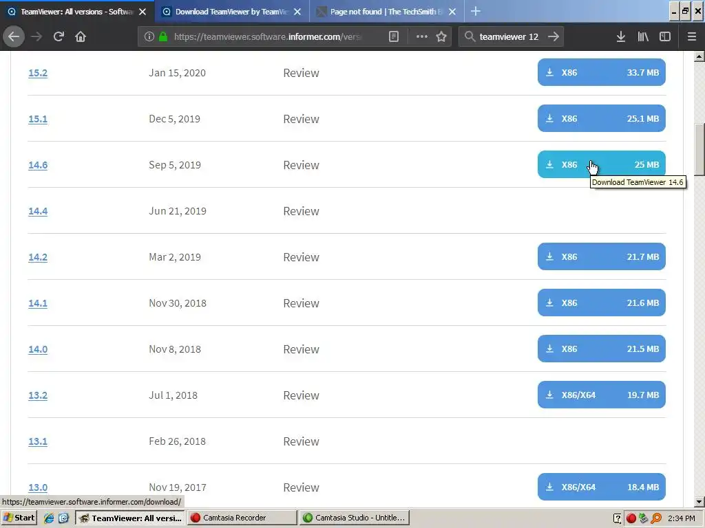Image resolution: width=705 pixels, height=528 pixels.
Task: Click the question mark tray icon
Action: pyautogui.click(x=618, y=518)
